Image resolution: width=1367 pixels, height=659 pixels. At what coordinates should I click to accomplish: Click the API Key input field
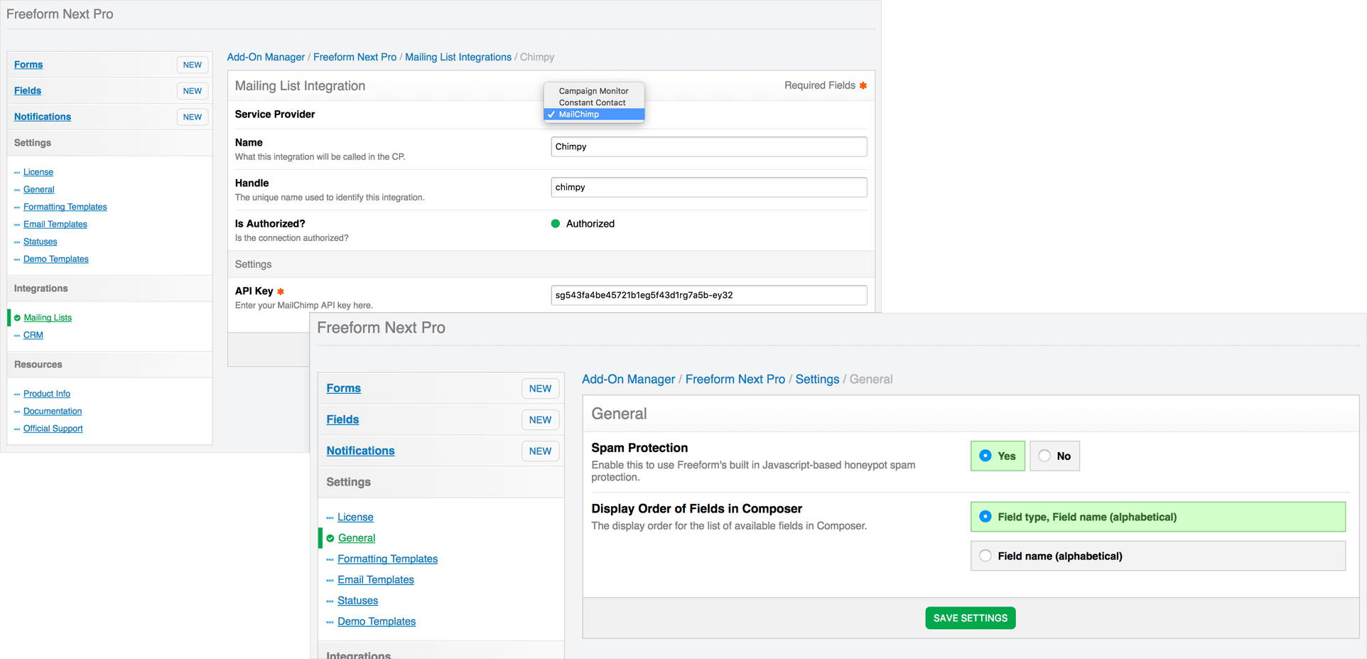[x=709, y=295]
